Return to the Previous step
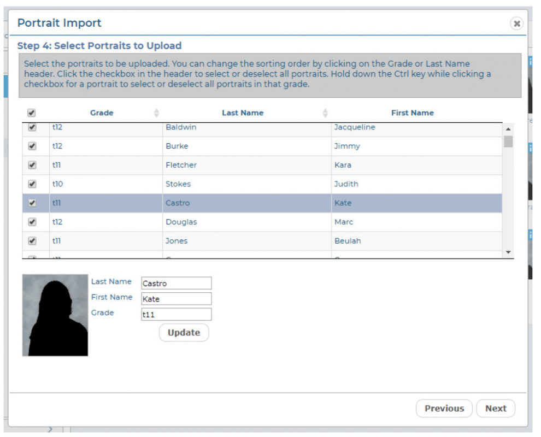This screenshot has height=437, width=541. click(444, 409)
